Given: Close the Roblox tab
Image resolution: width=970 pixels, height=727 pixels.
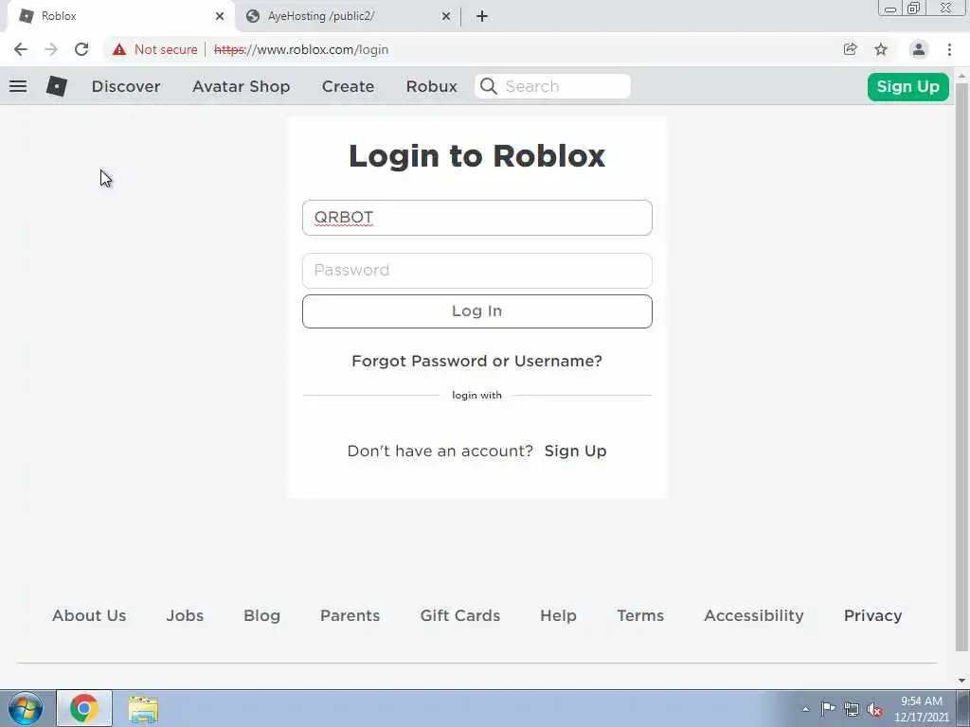Looking at the screenshot, I should tap(220, 16).
